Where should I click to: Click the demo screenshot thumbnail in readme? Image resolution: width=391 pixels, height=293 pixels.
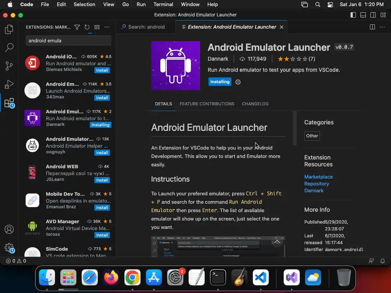[x=218, y=246]
